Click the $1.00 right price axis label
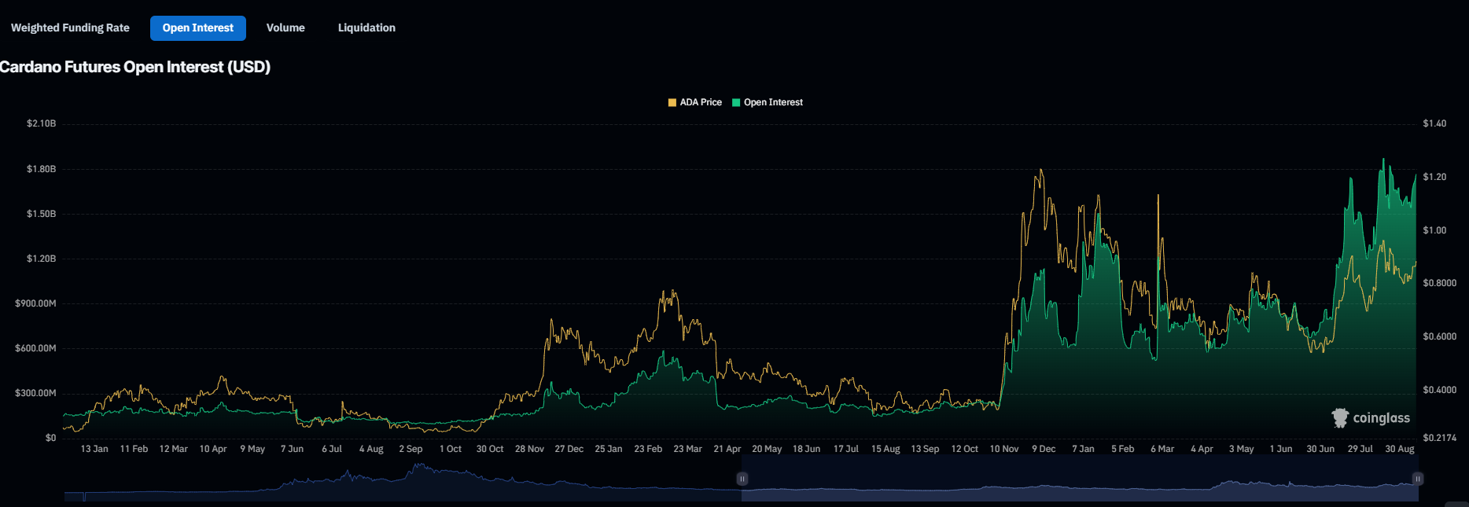The width and height of the screenshot is (1469, 507). tap(1434, 230)
